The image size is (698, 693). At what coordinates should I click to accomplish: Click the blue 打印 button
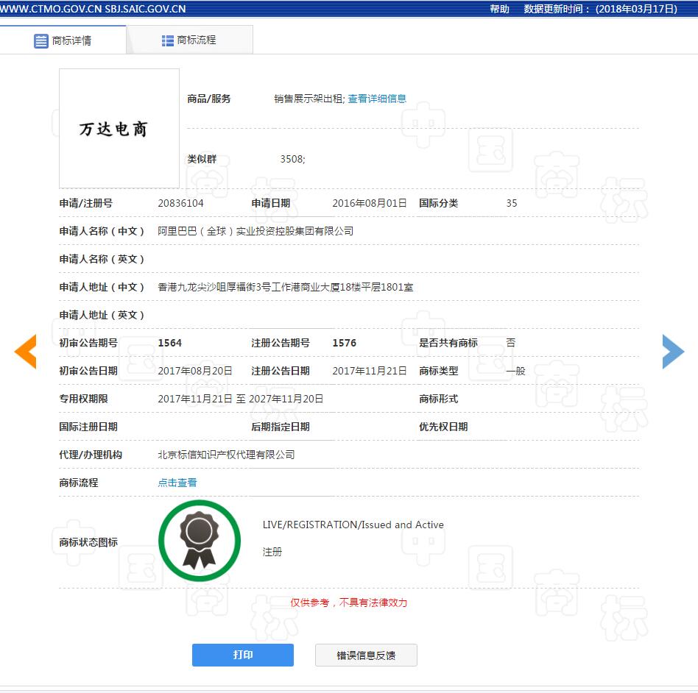pyautogui.click(x=243, y=655)
